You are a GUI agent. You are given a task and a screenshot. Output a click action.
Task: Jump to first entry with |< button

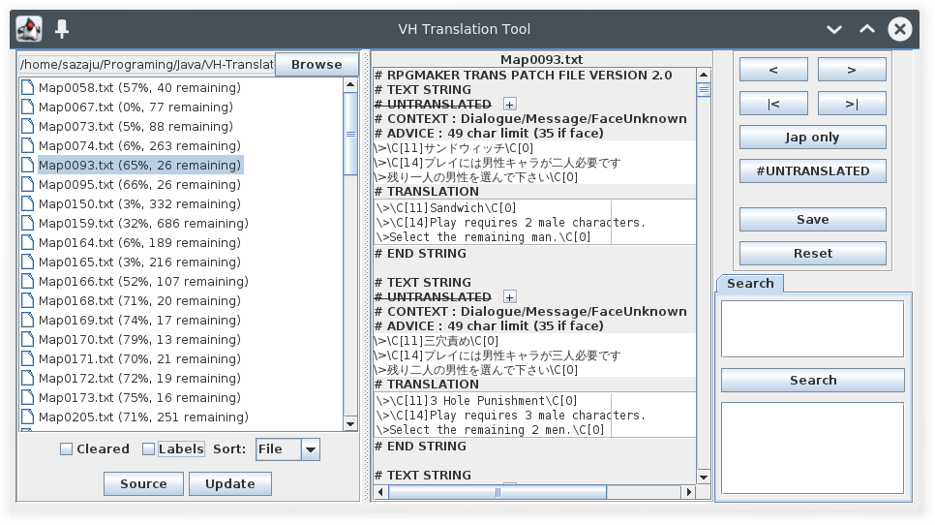point(773,104)
